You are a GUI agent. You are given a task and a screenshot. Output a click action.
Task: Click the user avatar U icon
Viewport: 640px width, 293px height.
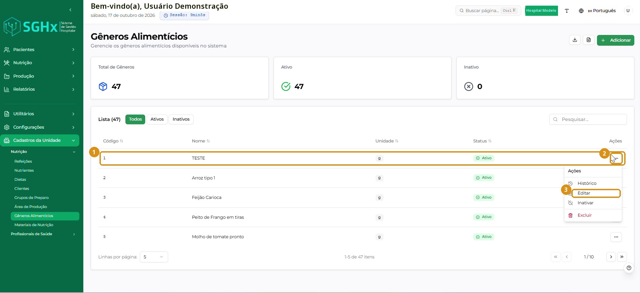click(628, 11)
